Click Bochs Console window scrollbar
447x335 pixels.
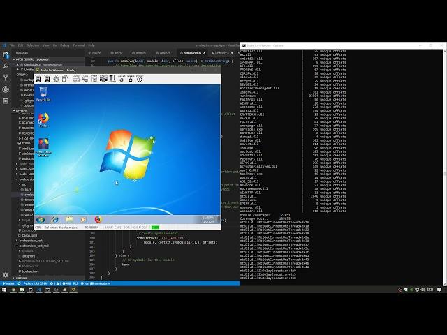[x=445, y=167]
